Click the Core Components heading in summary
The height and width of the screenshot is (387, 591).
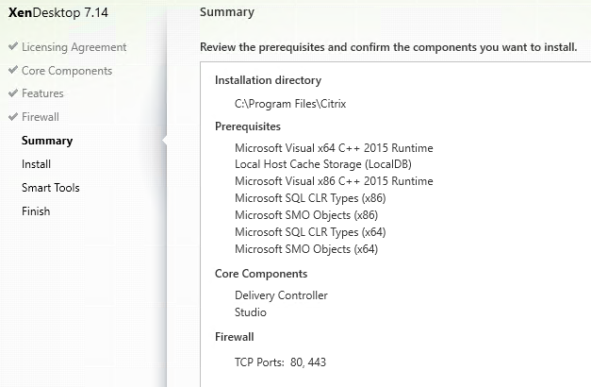pyautogui.click(x=261, y=274)
